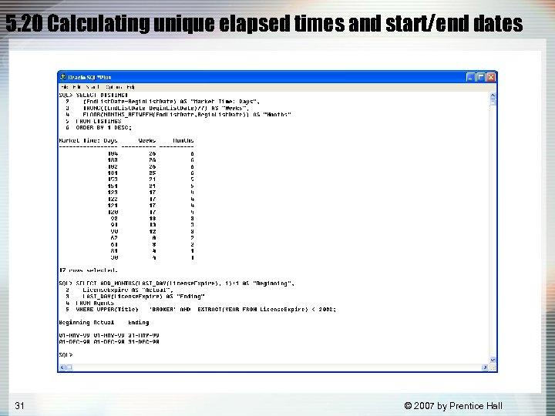
Task: Click the "Beginning" column header
Action: click(74, 323)
